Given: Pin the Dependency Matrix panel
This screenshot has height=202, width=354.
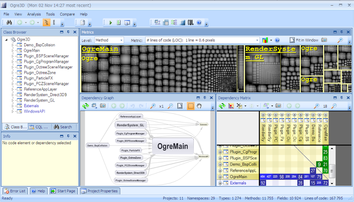Looking at the screenshot, I should [342, 98].
